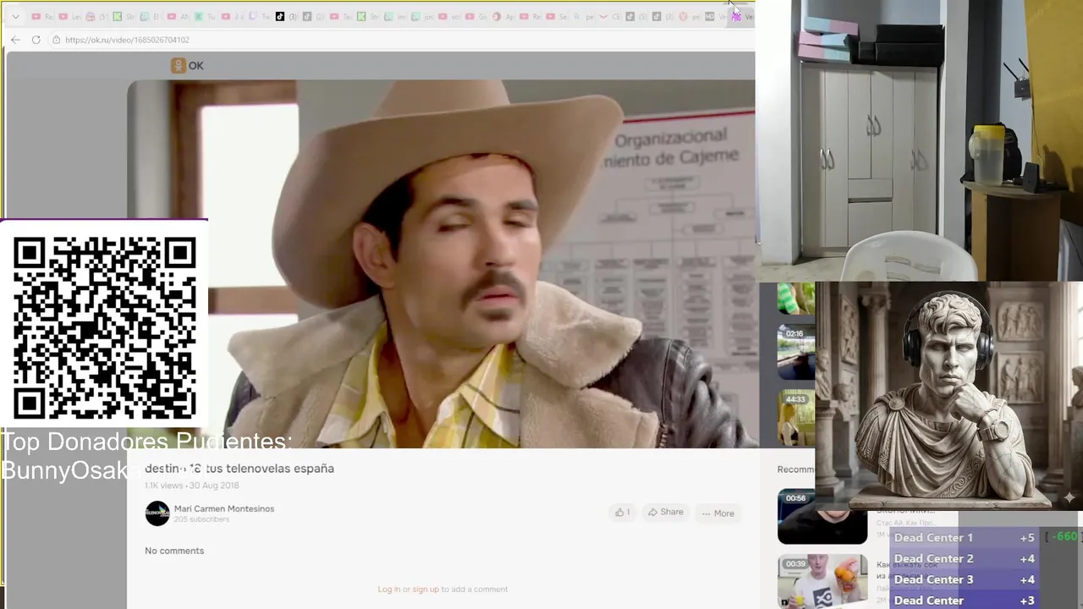1083x609 pixels.
Task: Select the '30 Aug 2018' upload date
Action: tap(214, 486)
